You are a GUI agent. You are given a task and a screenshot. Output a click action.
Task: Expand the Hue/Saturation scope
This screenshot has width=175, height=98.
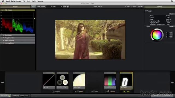3,38
